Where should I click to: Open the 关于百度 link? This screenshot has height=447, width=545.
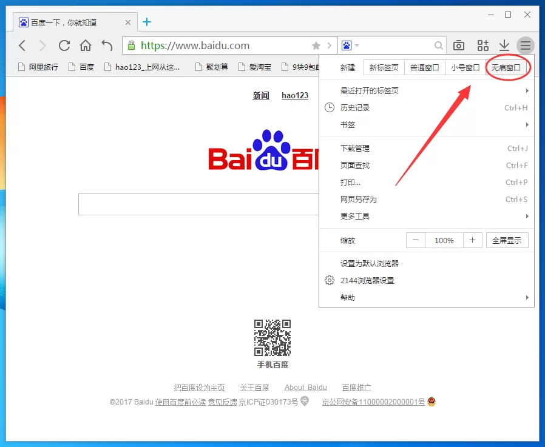click(254, 388)
